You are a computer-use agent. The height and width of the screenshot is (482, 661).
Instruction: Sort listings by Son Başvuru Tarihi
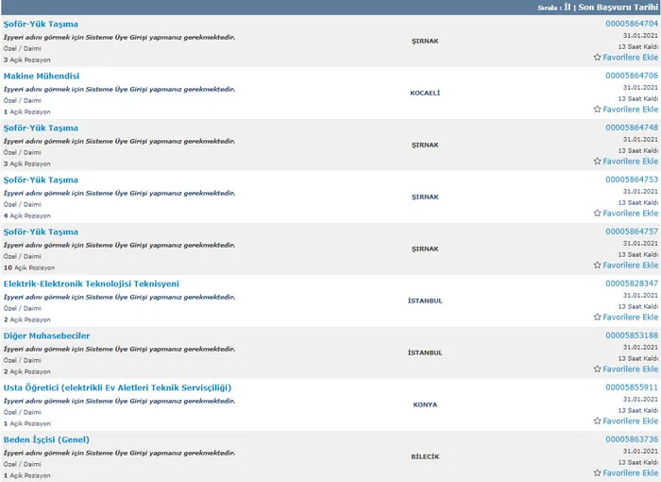(x=618, y=7)
